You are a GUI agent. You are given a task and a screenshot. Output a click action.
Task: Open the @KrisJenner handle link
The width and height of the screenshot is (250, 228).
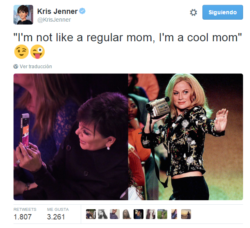(x=54, y=20)
